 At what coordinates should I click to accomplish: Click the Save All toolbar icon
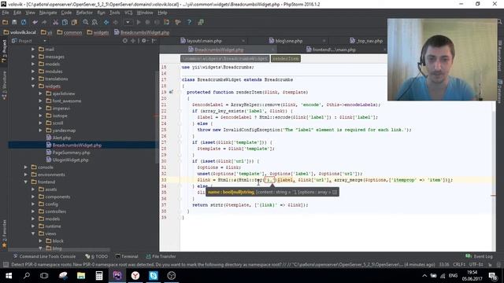pyautogui.click(x=14, y=22)
